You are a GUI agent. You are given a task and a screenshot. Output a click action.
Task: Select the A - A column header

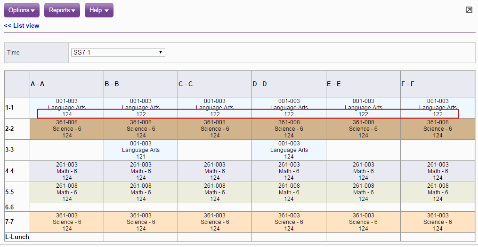38,84
